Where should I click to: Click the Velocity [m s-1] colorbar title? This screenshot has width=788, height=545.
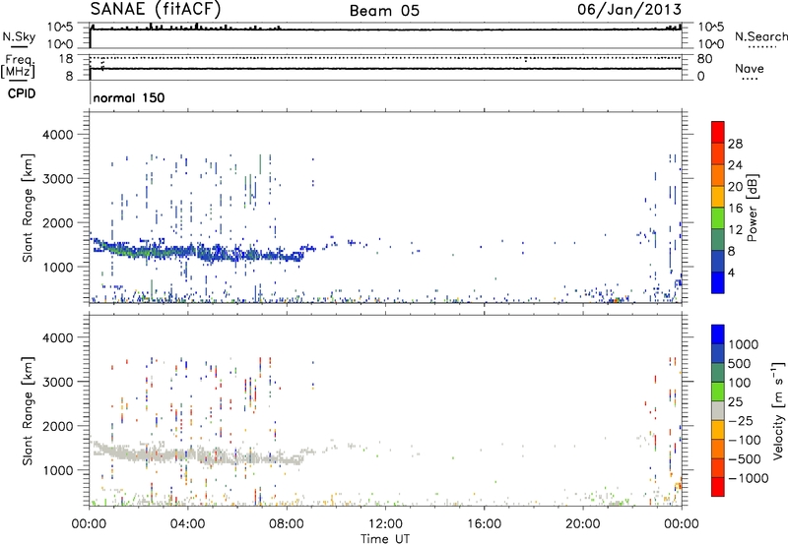(779, 410)
